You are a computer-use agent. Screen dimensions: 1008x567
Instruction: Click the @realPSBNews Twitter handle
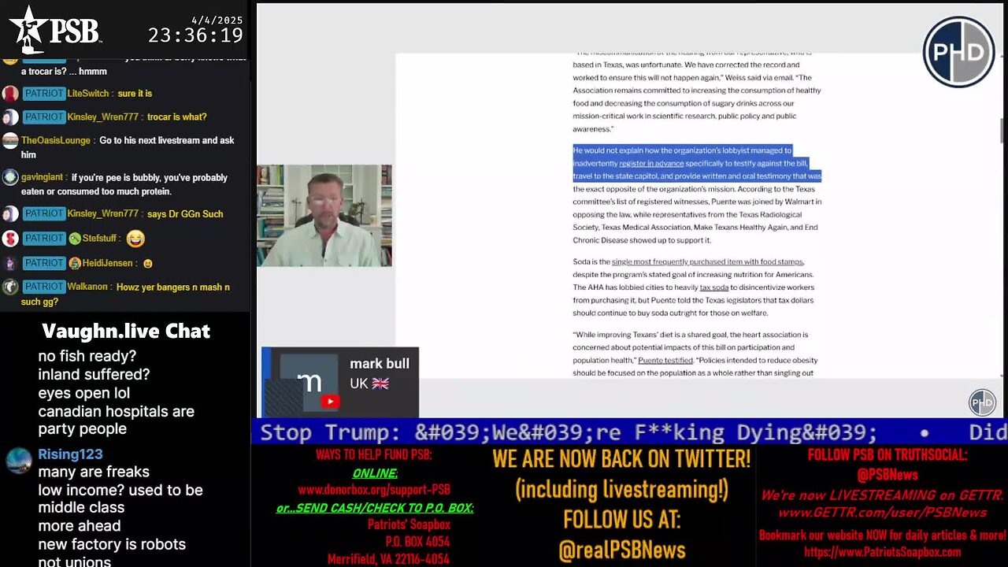[x=621, y=550]
